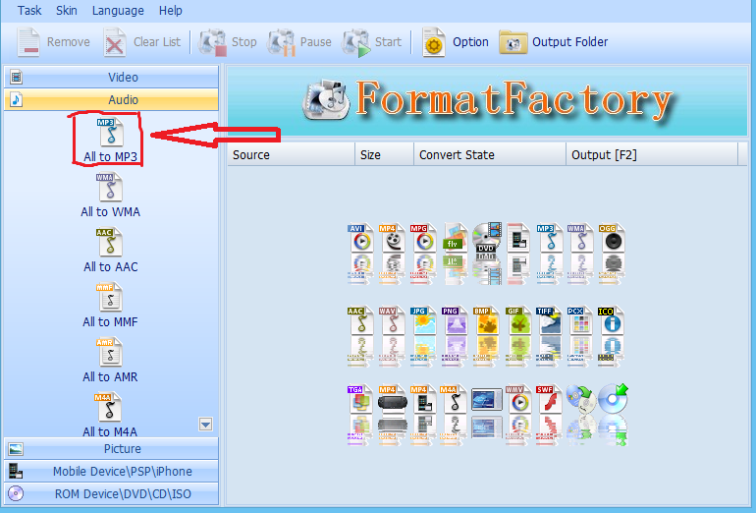756x513 pixels.
Task: Choose All to M4A converter
Action: point(110,415)
